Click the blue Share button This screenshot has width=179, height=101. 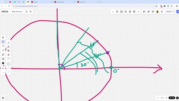(x=178, y=12)
